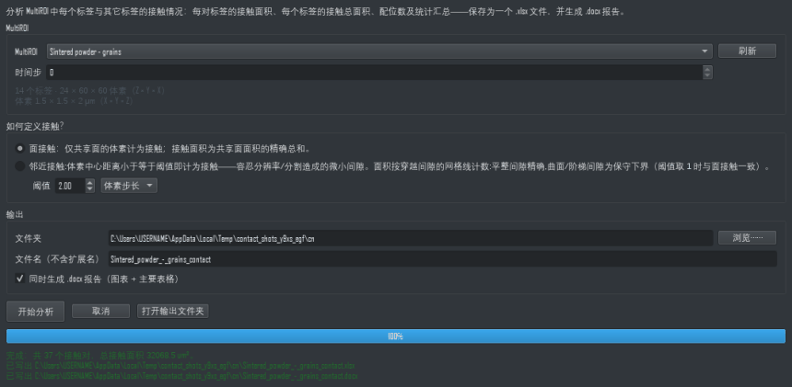Decrease 阈值 with the down arrow
This screenshot has width=792, height=387.
pos(90,189)
